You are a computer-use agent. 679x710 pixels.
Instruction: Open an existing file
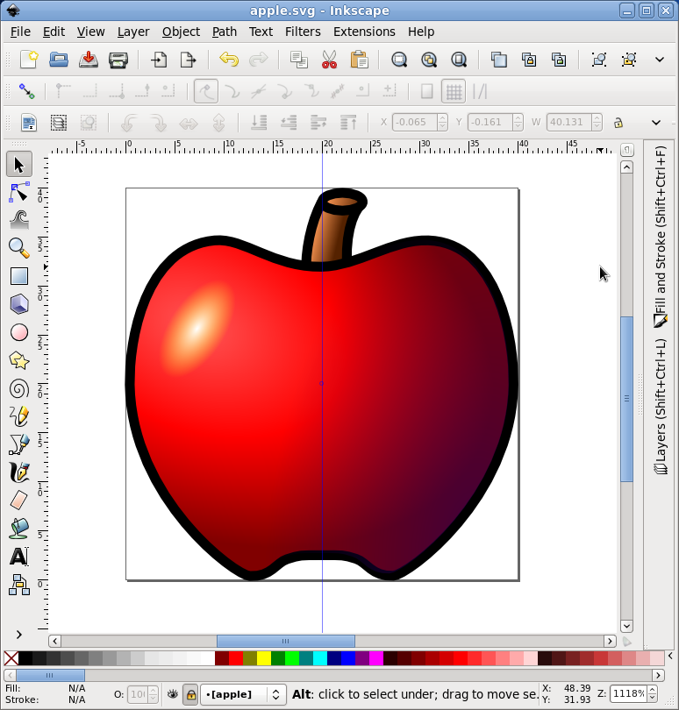tap(59, 60)
